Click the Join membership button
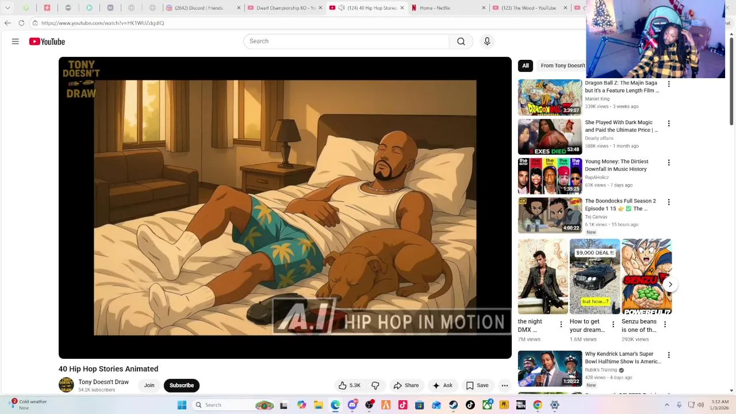The width and height of the screenshot is (736, 414). pyautogui.click(x=149, y=385)
